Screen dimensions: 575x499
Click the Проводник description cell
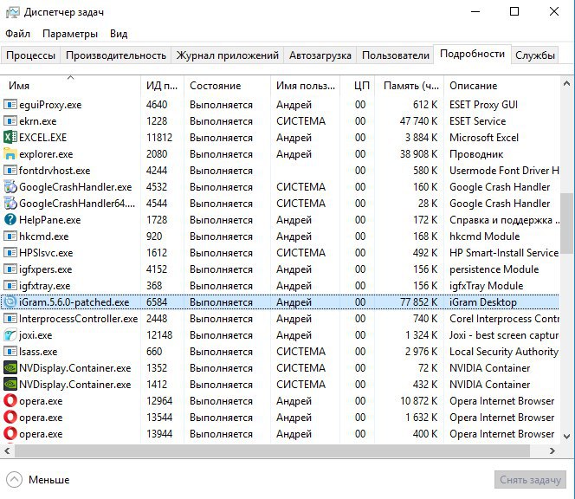(476, 154)
